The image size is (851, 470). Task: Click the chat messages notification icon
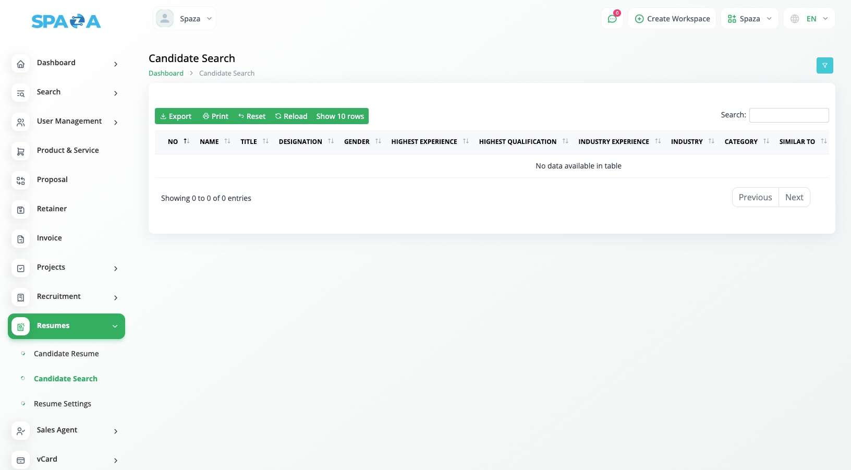coord(612,19)
